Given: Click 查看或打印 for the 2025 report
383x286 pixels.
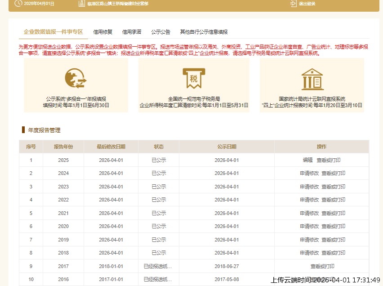Looking at the screenshot, I should click(x=329, y=160).
